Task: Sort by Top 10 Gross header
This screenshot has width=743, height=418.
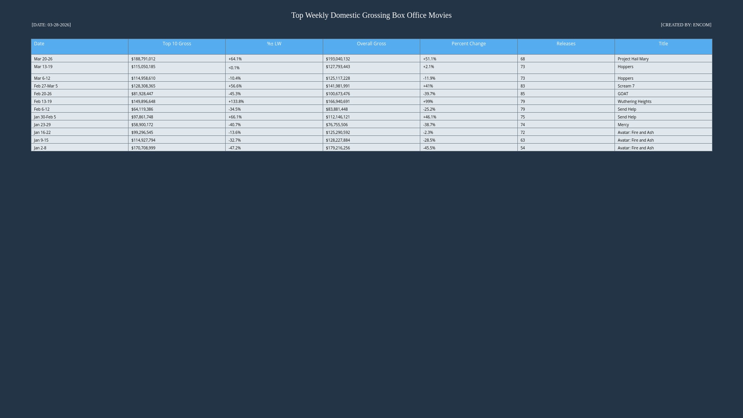Action: [176, 44]
